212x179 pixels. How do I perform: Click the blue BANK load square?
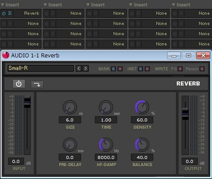tap(113, 69)
